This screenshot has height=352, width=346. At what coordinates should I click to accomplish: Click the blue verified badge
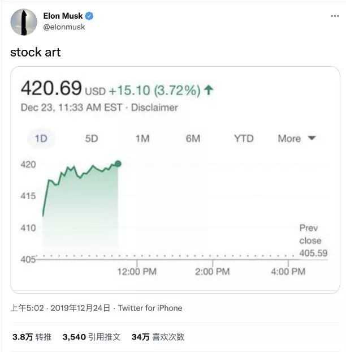coord(89,16)
